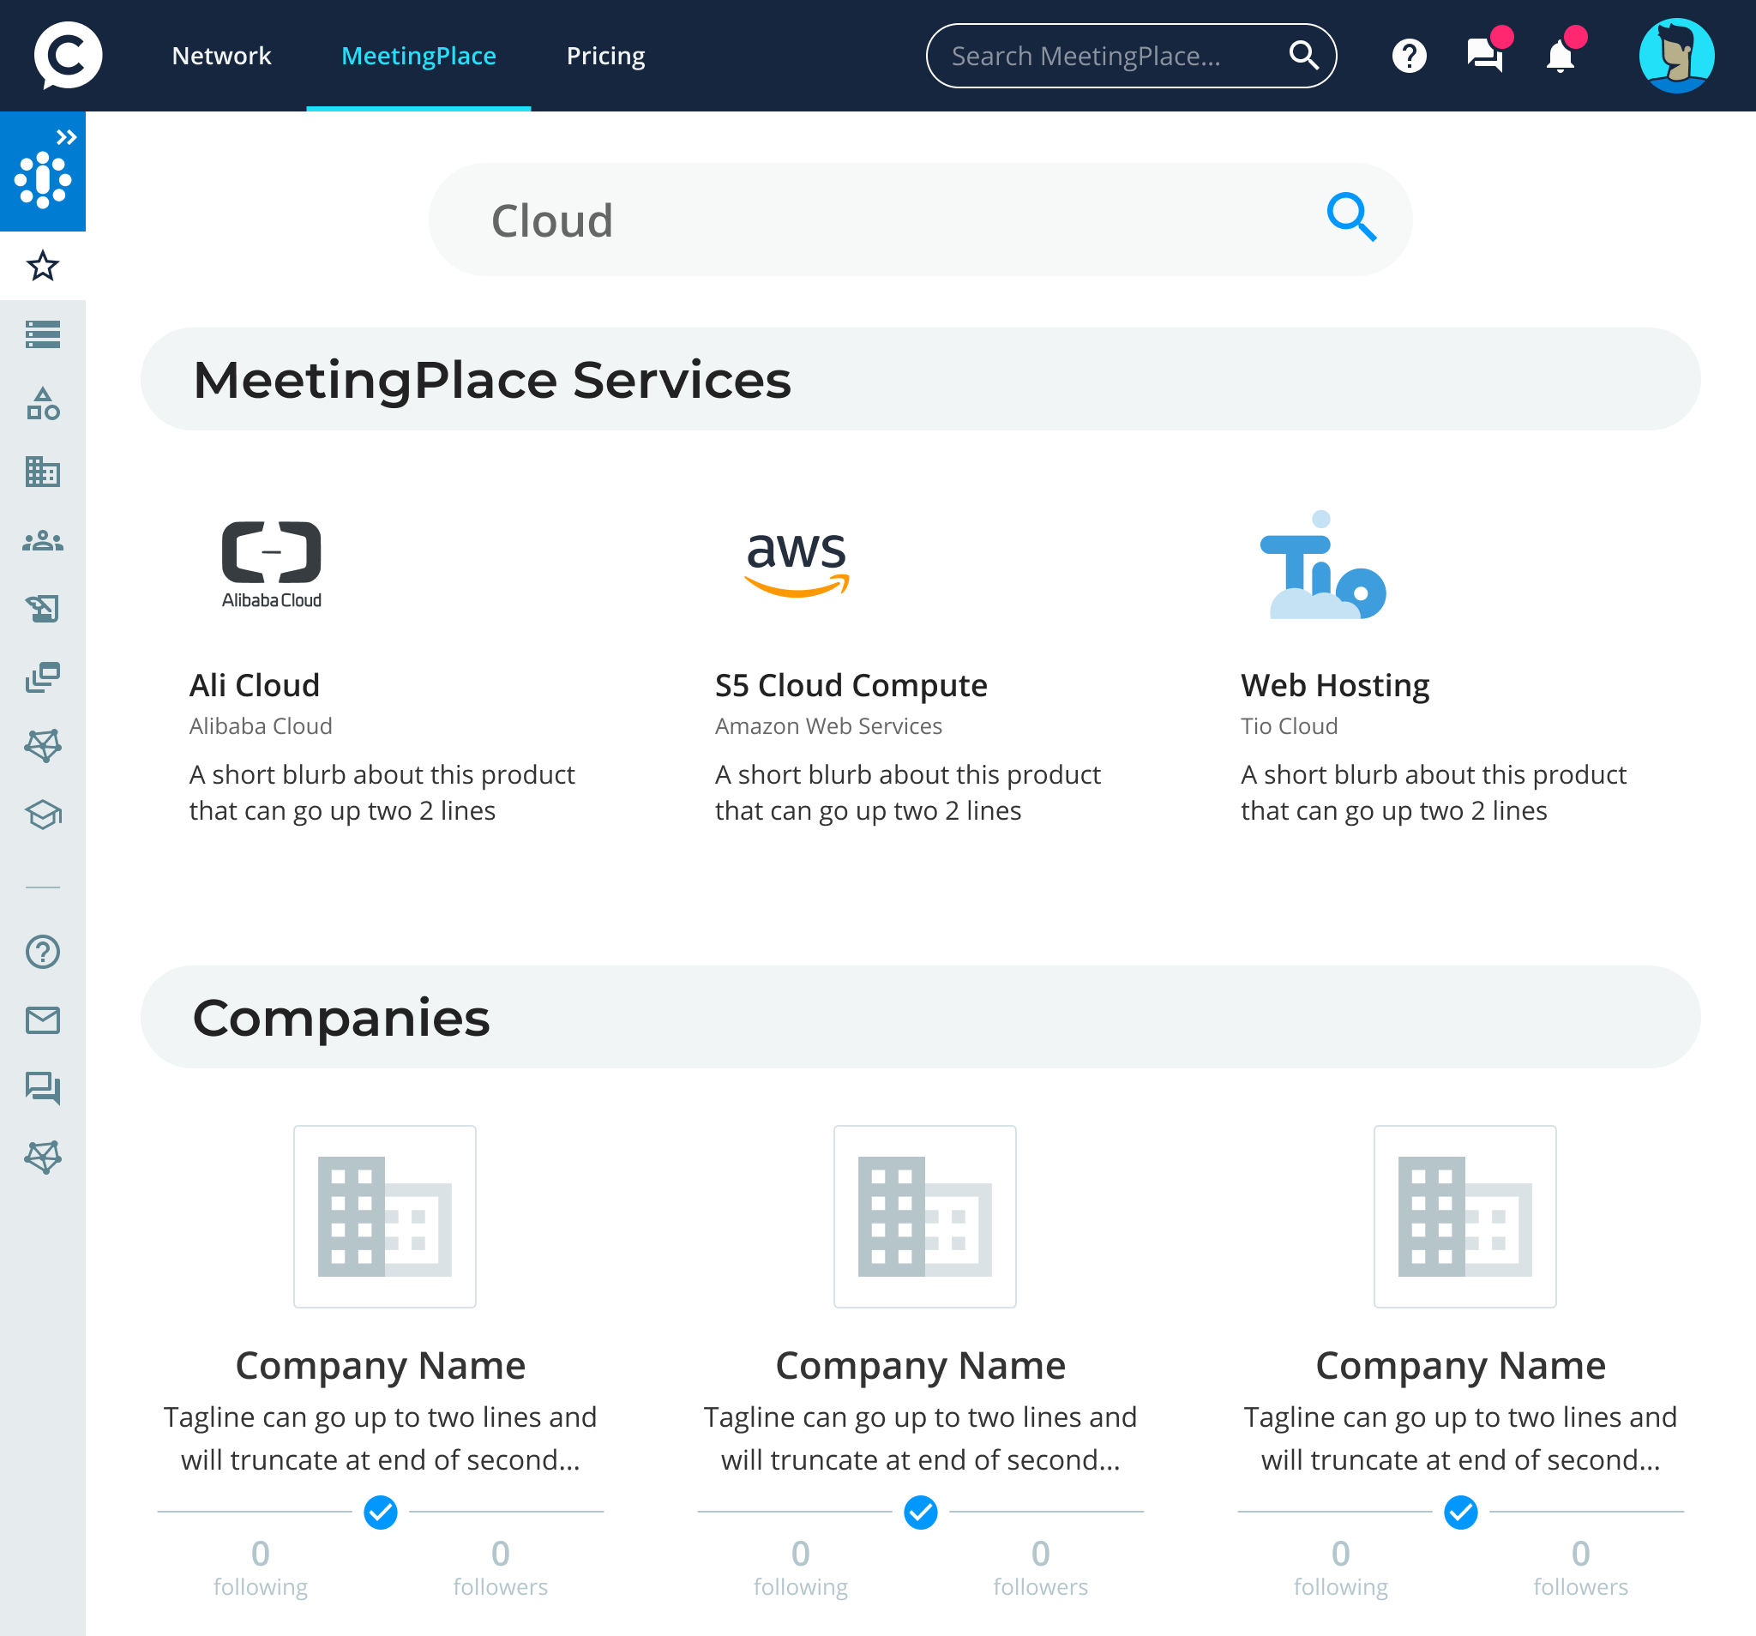Click the header search magnifier icon
The width and height of the screenshot is (1756, 1636).
1304,56
